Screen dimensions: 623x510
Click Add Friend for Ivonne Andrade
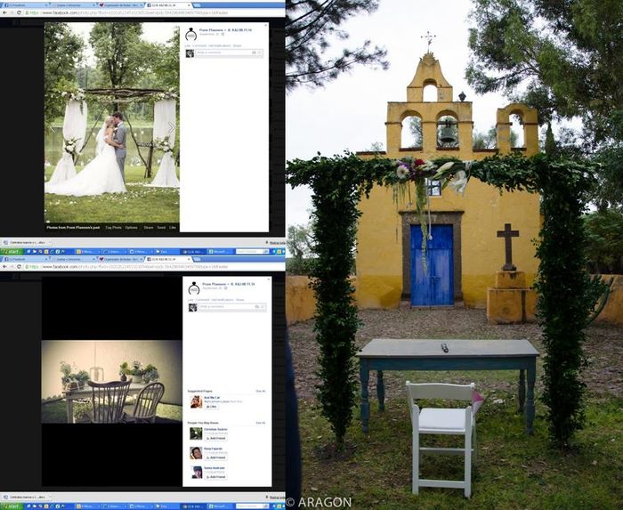215,477
